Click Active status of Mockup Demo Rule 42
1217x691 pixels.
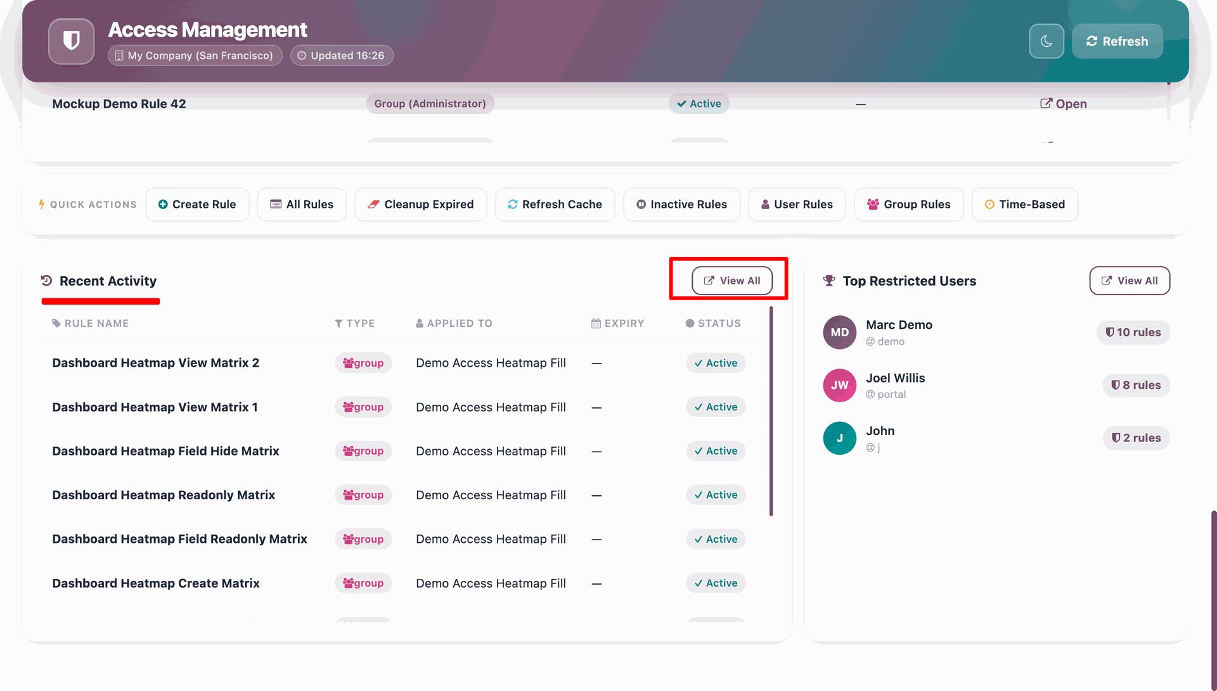click(x=699, y=104)
